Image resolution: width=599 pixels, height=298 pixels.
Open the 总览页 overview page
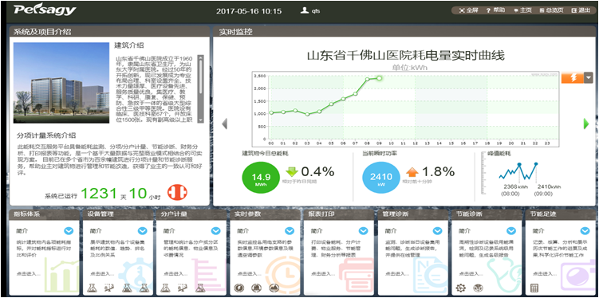pyautogui.click(x=551, y=10)
